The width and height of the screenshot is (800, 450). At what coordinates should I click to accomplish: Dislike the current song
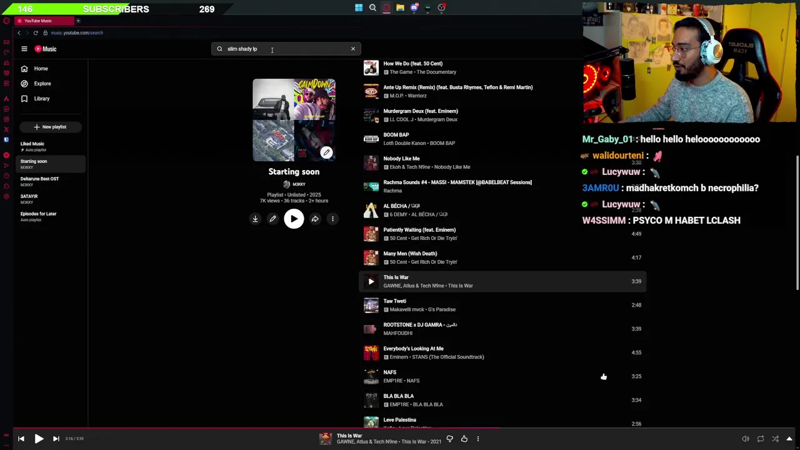(x=449, y=439)
